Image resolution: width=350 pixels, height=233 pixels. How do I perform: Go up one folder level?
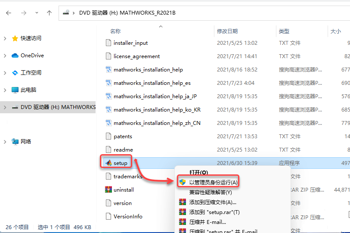point(49,13)
